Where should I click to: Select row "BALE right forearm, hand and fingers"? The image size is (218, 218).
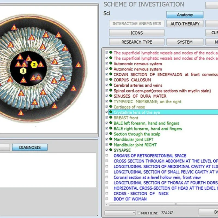coord(148,129)
